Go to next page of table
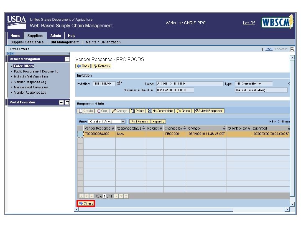Screen dimensions: 301x225 pos(121,196)
